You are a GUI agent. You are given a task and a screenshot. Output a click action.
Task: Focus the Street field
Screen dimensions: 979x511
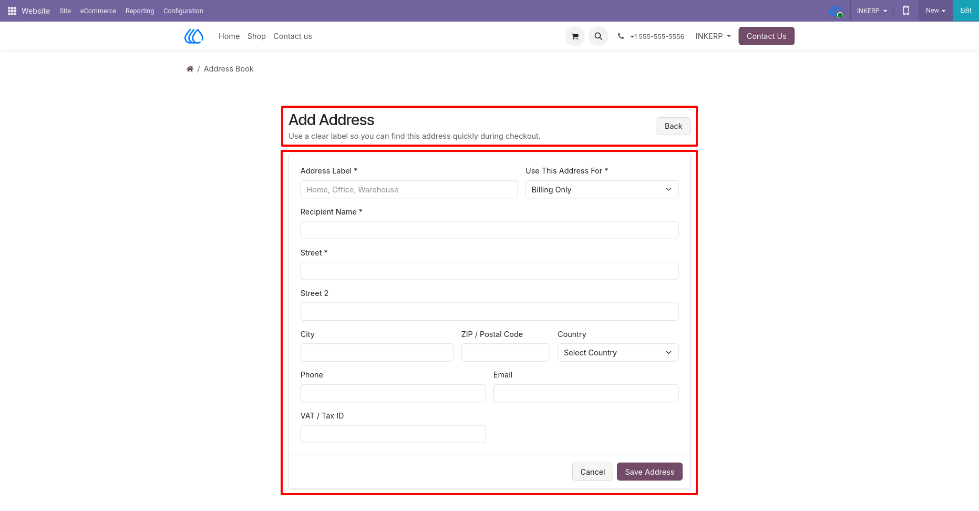(x=489, y=271)
